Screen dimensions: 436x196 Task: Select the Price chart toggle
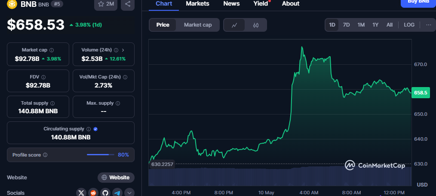tap(163, 25)
